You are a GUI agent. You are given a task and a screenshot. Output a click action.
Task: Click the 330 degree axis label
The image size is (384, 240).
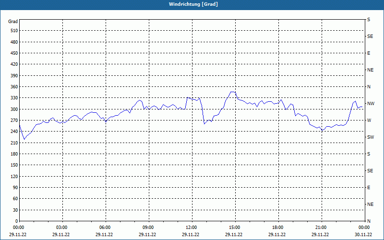pyautogui.click(x=14, y=98)
